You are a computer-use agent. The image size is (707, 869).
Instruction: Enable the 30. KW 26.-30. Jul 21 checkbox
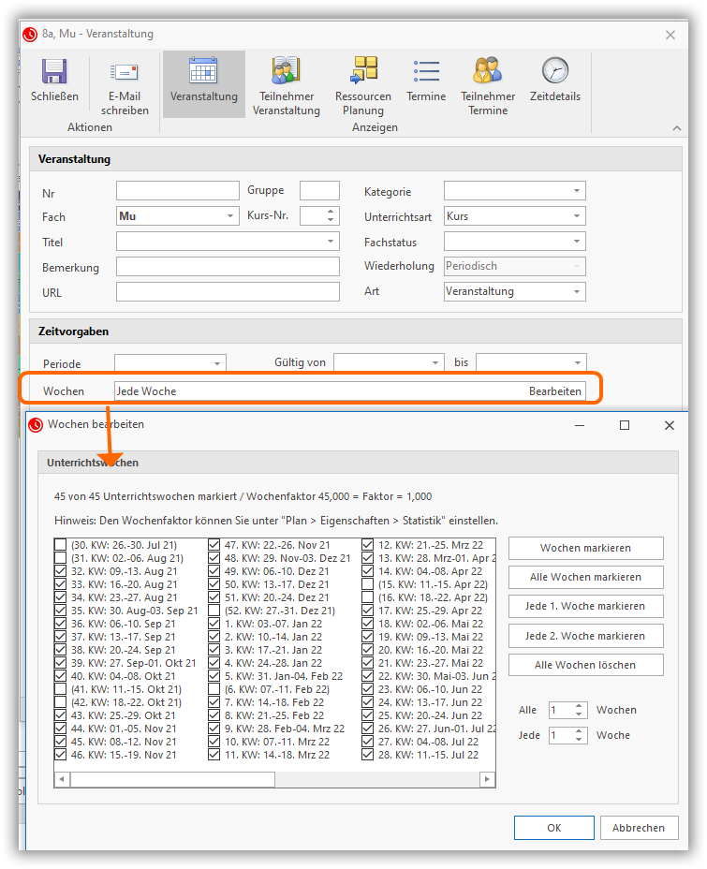[61, 545]
